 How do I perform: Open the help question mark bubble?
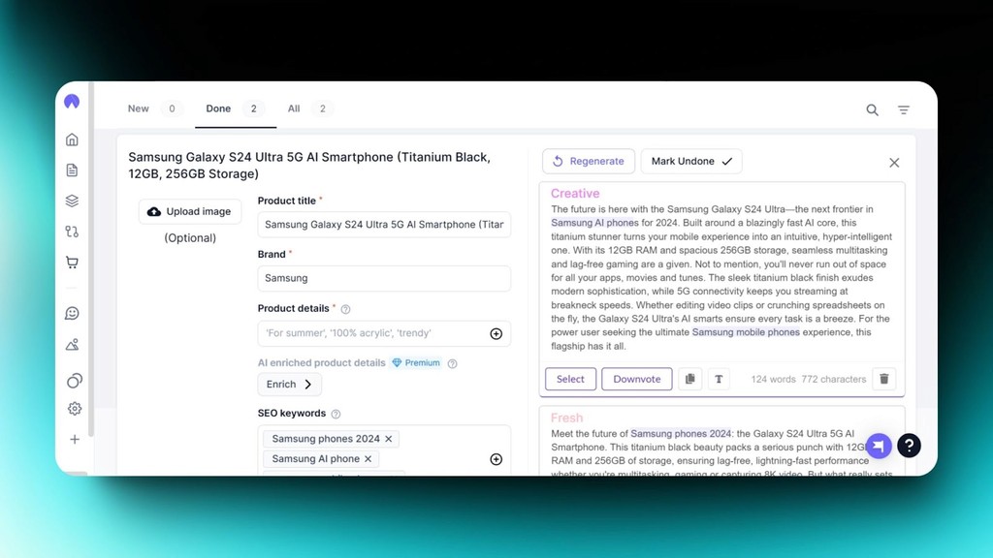[909, 446]
